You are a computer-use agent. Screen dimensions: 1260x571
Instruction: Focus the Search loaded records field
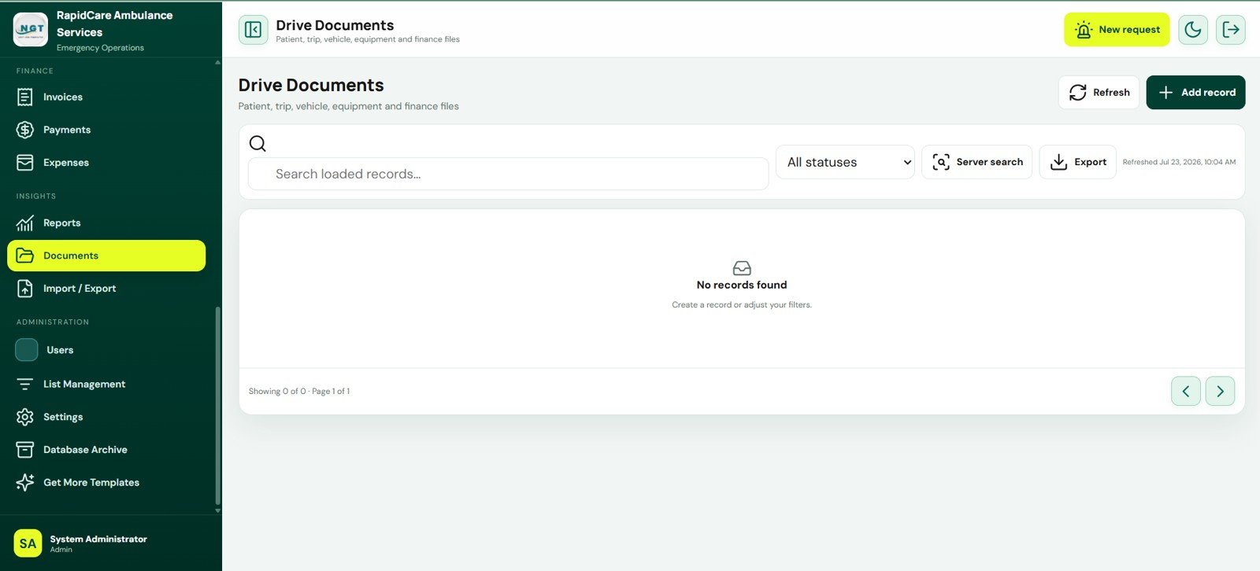click(508, 174)
